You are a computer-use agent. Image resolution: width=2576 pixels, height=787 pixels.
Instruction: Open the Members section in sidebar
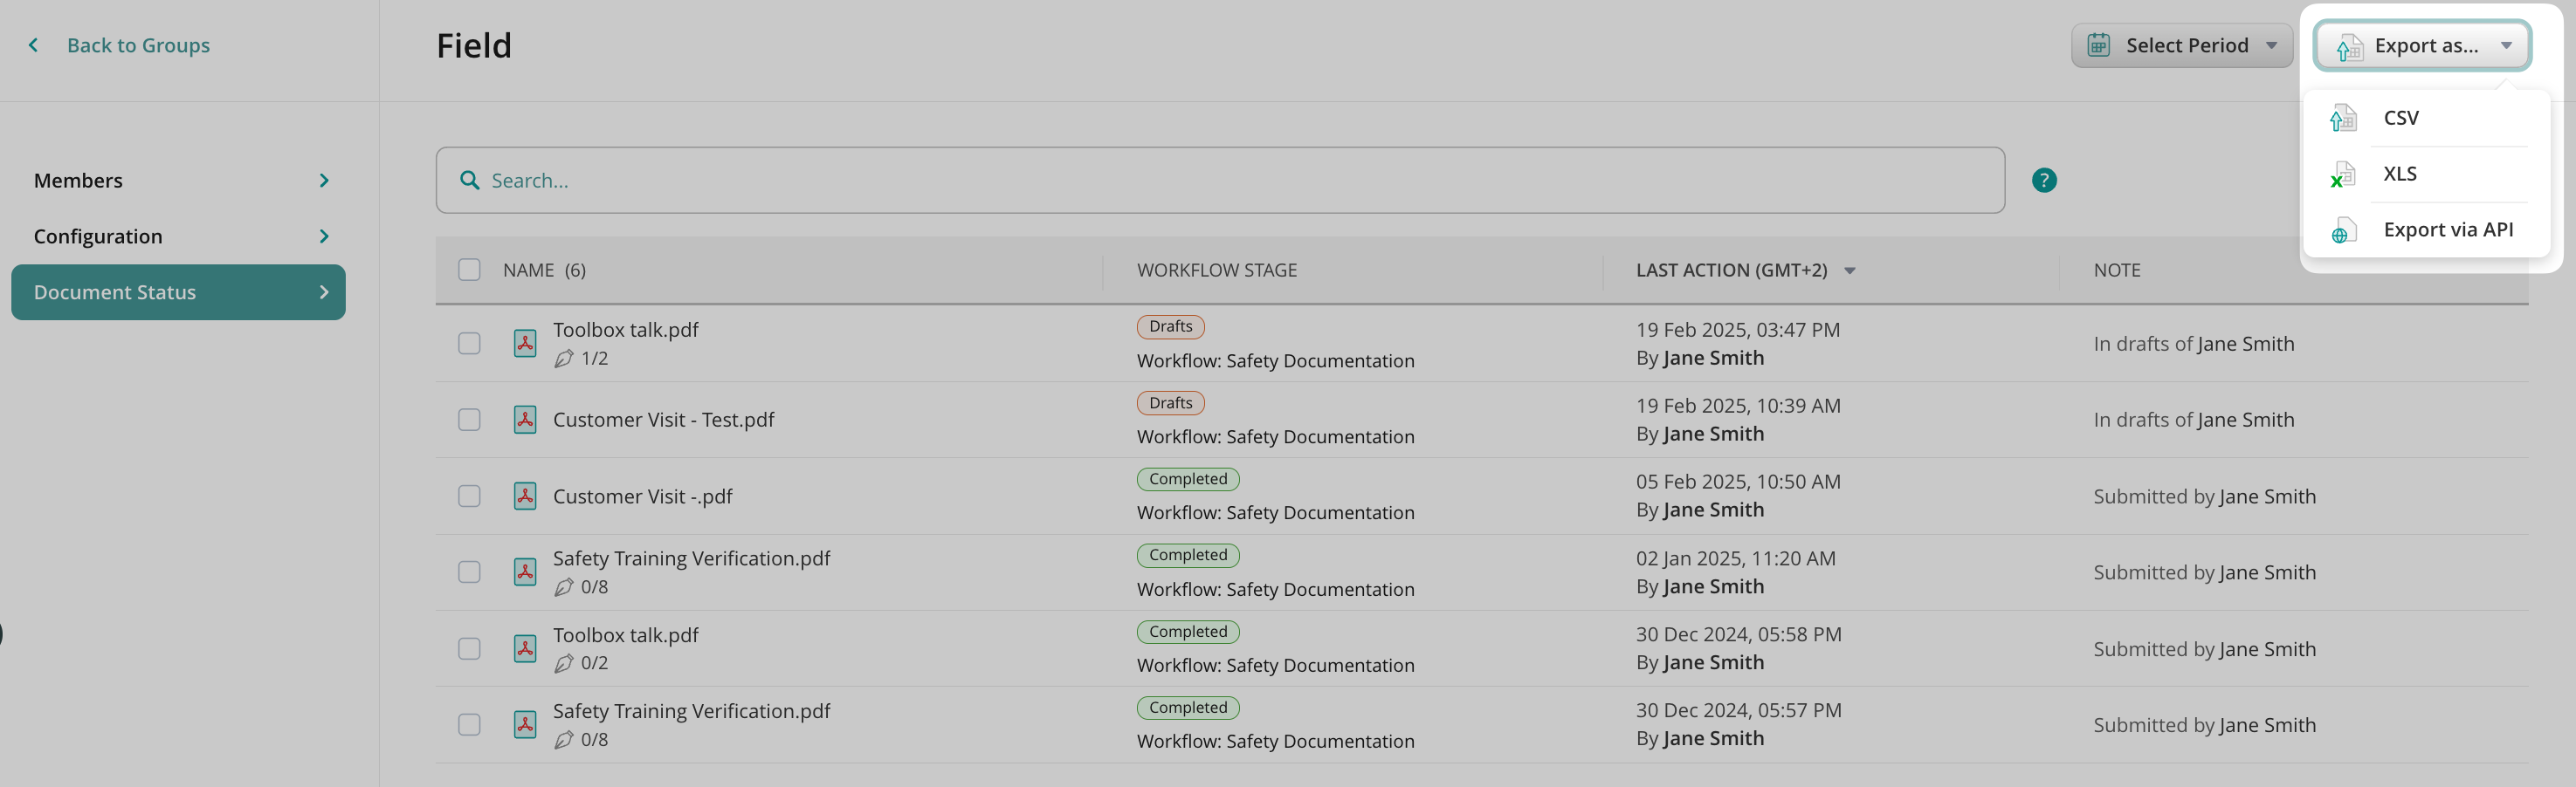click(x=178, y=181)
